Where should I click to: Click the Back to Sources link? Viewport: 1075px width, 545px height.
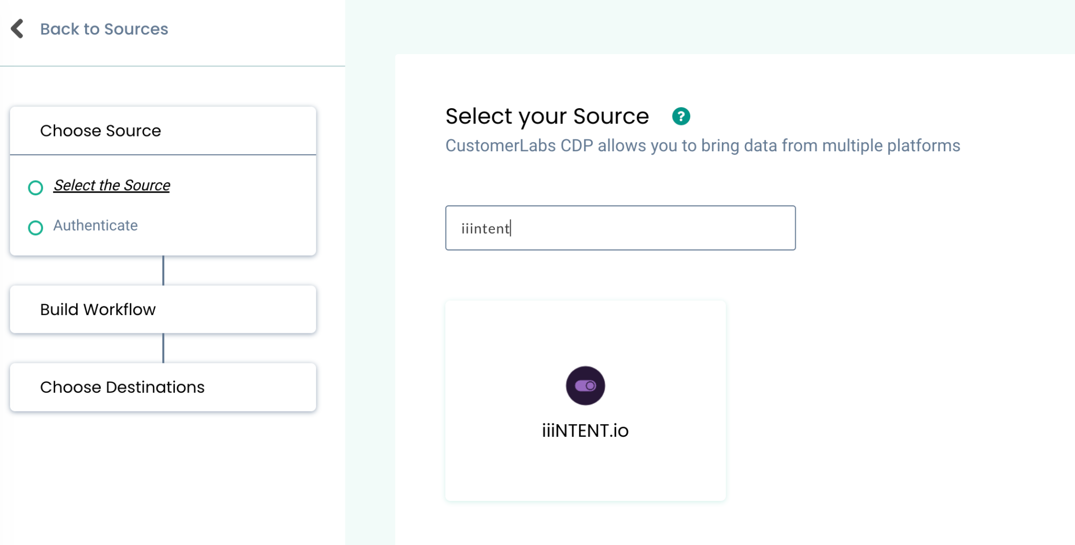coord(104,29)
